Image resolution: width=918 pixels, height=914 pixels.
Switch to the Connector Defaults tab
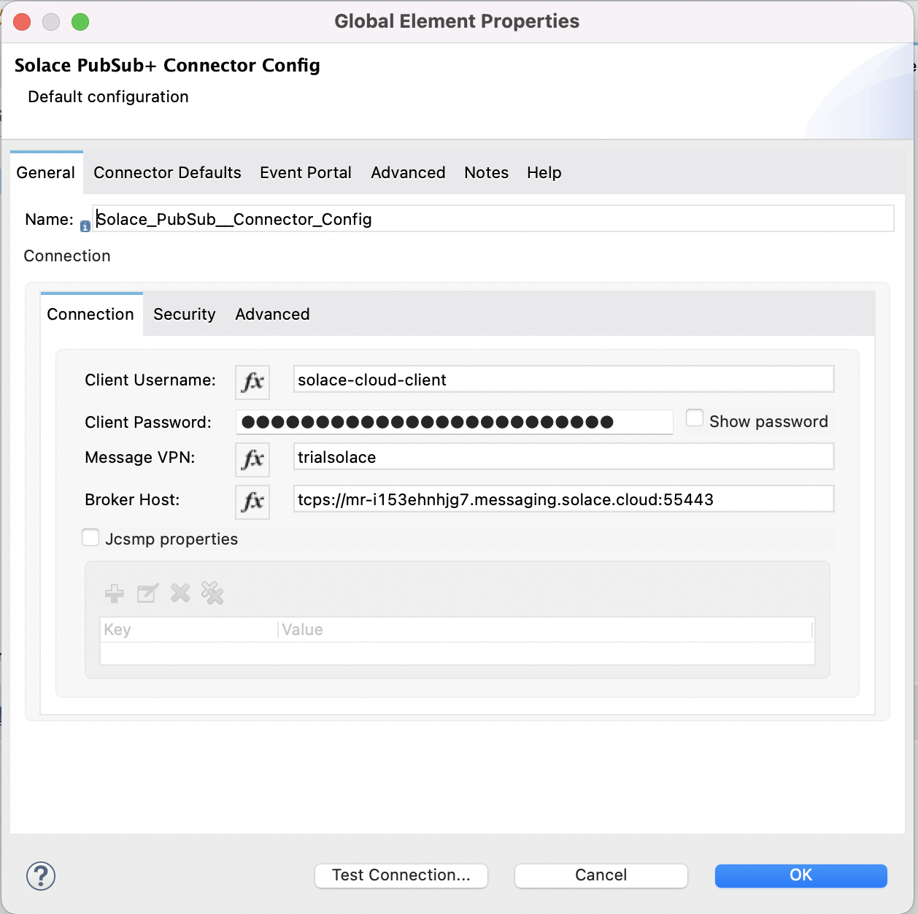pos(167,172)
